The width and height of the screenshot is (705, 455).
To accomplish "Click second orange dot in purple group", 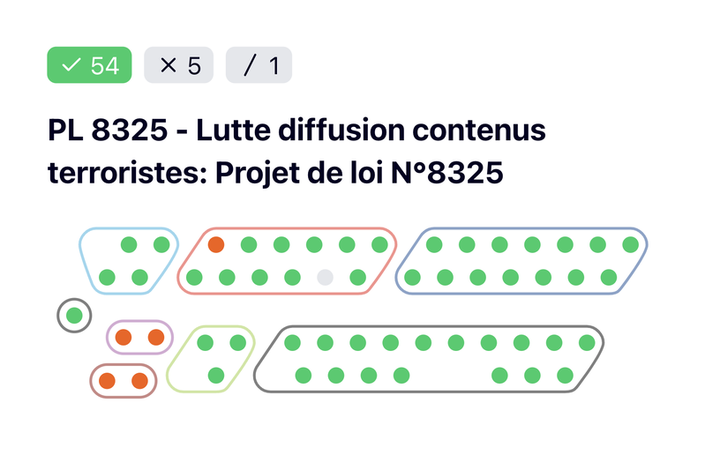I will 156,337.
